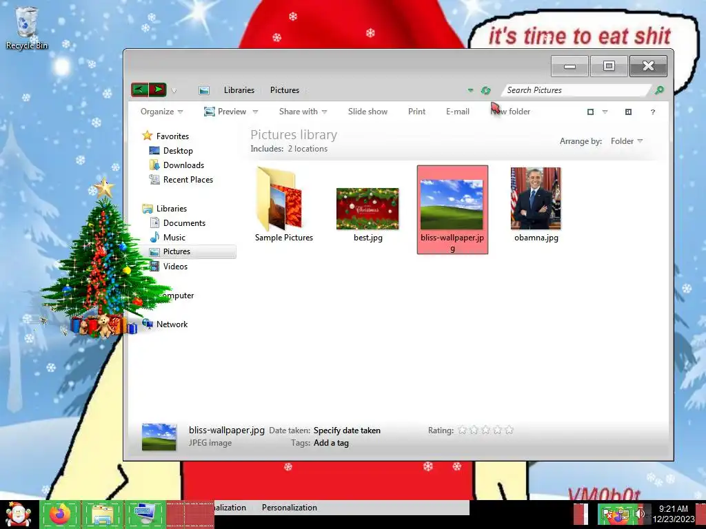
Task: Open Help via the question mark
Action: (652, 112)
